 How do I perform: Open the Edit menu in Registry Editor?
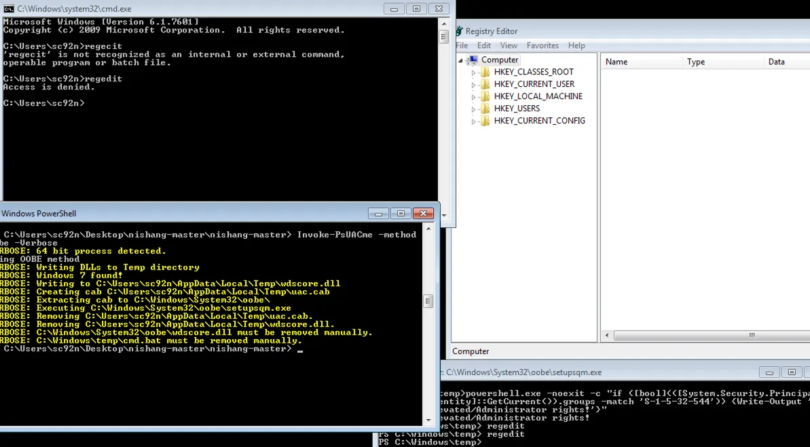pyautogui.click(x=484, y=45)
